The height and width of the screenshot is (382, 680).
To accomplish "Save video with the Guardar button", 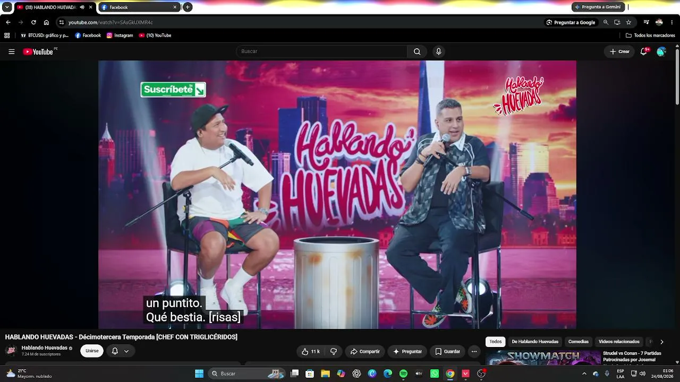I will (x=447, y=351).
